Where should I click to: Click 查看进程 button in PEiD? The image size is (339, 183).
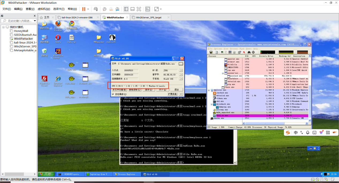tap(135, 90)
